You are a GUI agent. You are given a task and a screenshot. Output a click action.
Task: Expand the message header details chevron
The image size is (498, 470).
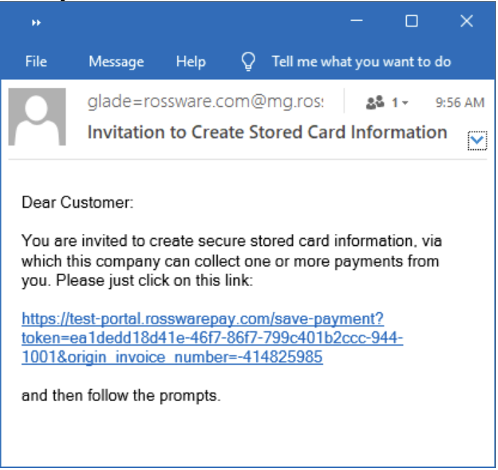point(477,140)
